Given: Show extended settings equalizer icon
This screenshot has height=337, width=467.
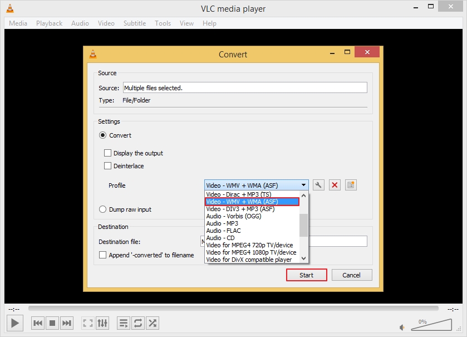Looking at the screenshot, I should pos(102,323).
